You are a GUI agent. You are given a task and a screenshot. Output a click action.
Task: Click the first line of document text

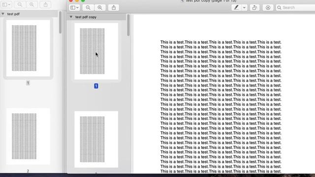point(221,42)
